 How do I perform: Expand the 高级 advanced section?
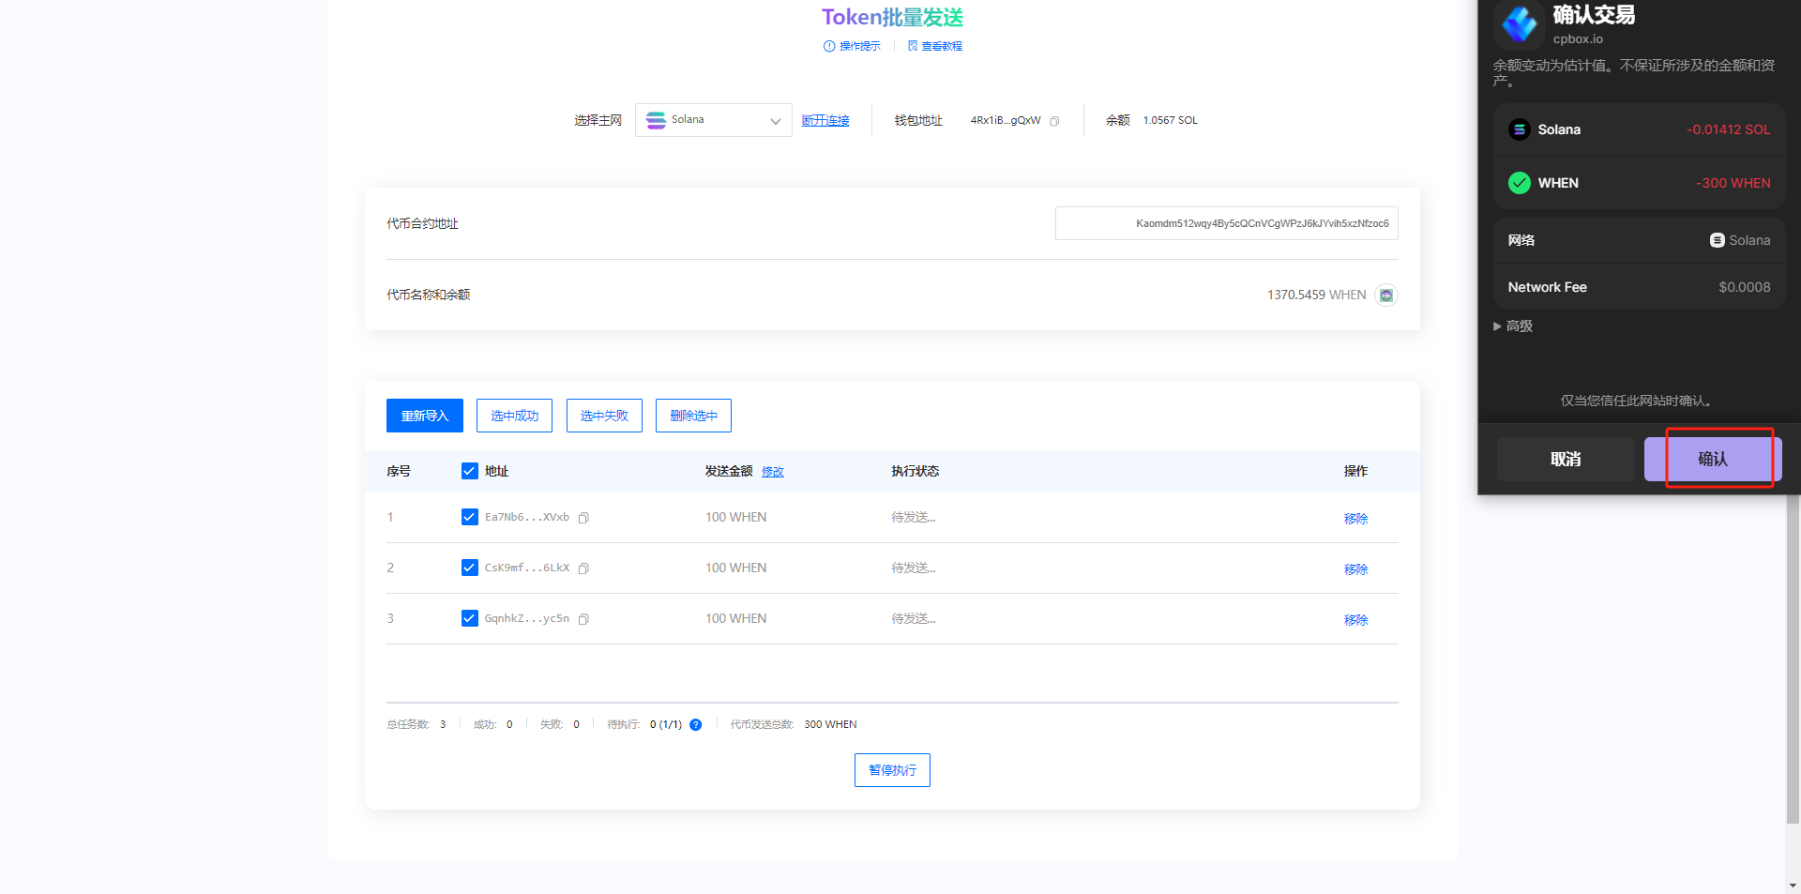1512,326
